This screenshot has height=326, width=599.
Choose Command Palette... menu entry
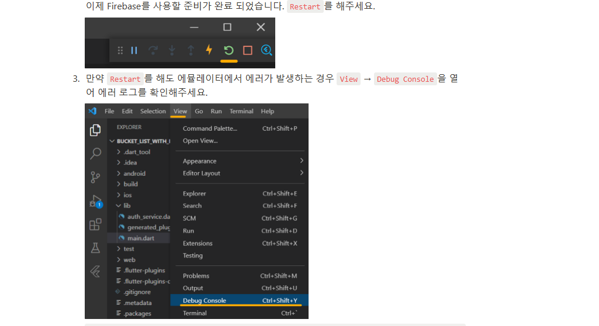click(x=240, y=129)
